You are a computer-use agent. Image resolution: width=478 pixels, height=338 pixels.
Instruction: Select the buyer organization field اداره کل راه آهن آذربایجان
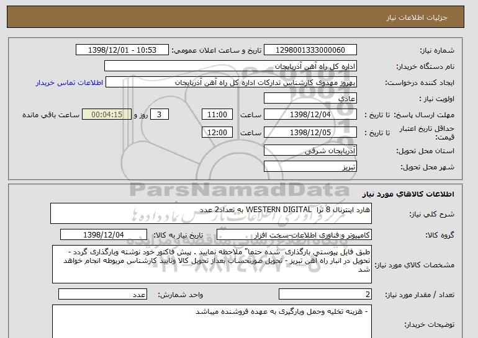pyautogui.click(x=230, y=66)
